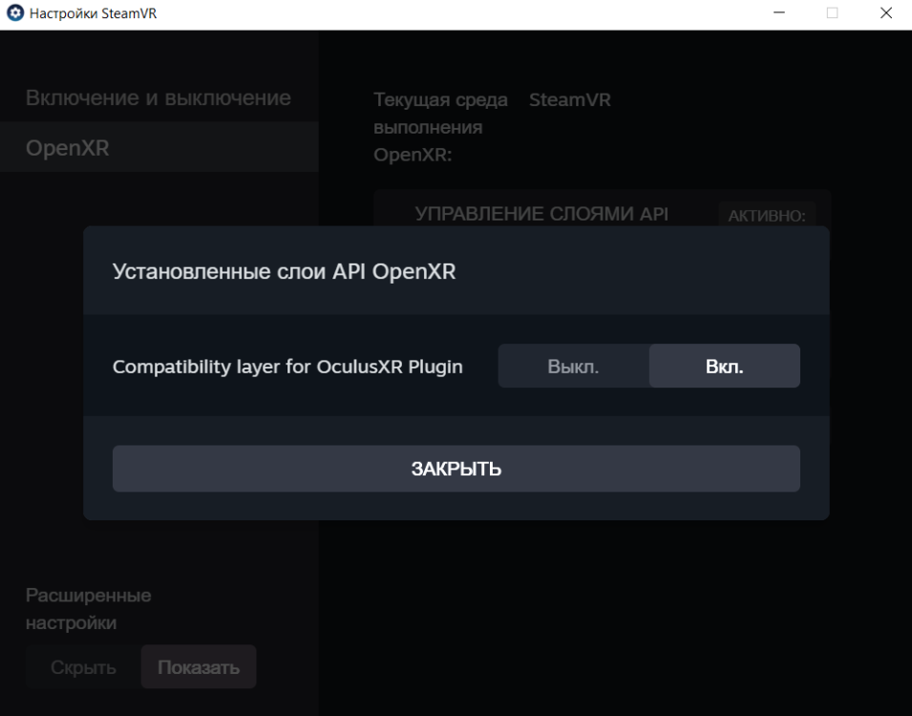Click the disabled maximize window button
This screenshot has width=912, height=716.
point(833,12)
